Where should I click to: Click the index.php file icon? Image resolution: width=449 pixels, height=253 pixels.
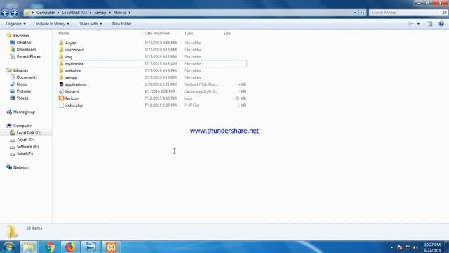61,105
